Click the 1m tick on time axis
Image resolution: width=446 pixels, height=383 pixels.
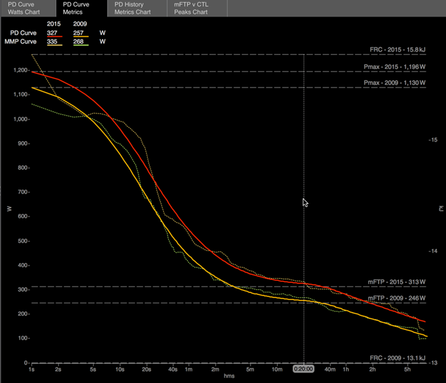[189, 370]
